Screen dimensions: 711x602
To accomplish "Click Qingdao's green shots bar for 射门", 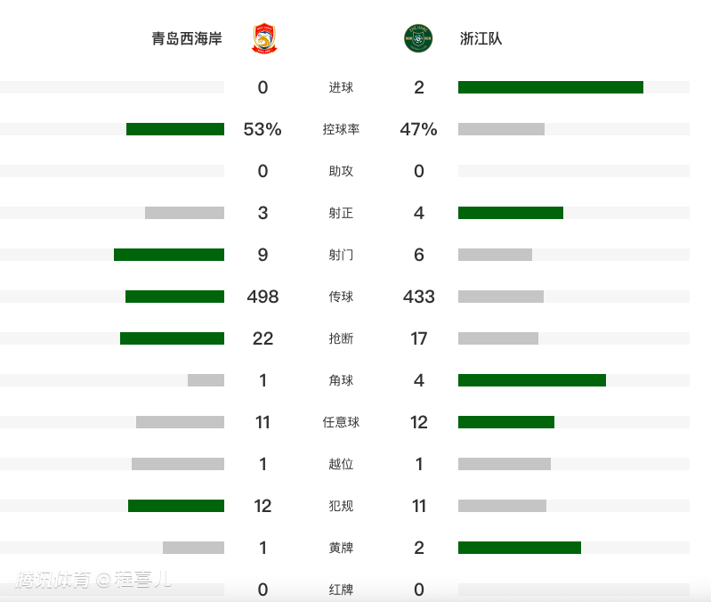I will pos(169,255).
